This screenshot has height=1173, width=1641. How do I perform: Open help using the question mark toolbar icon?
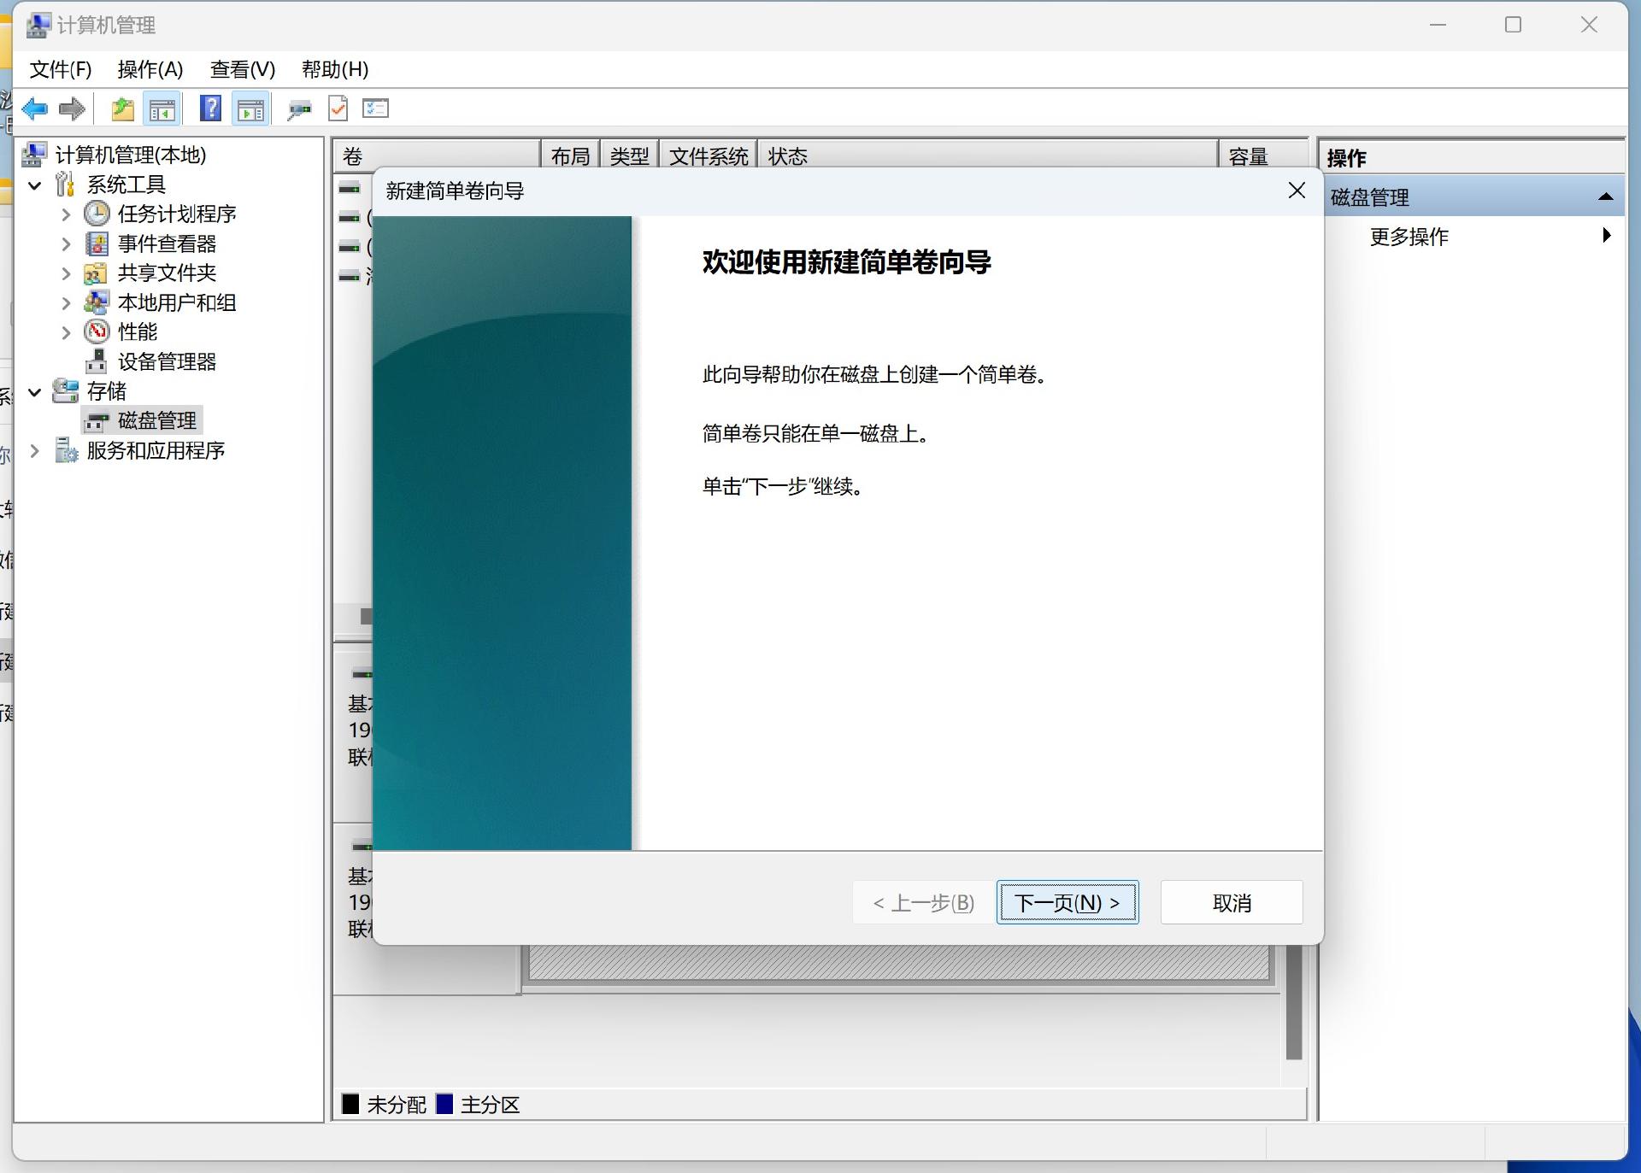pyautogui.click(x=210, y=108)
